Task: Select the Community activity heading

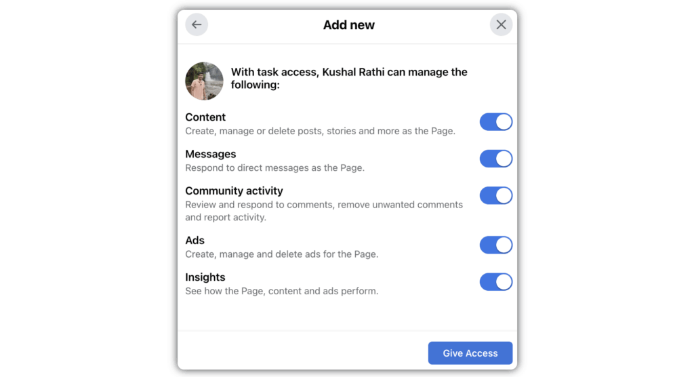Action: [x=234, y=191]
